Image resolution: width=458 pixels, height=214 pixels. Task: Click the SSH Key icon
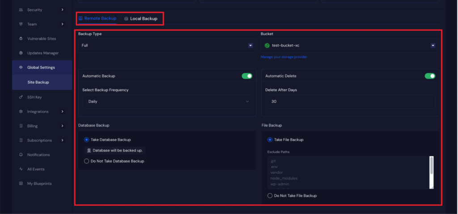pyautogui.click(x=21, y=97)
